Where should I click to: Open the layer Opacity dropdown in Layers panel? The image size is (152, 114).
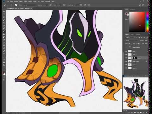coord(146,41)
